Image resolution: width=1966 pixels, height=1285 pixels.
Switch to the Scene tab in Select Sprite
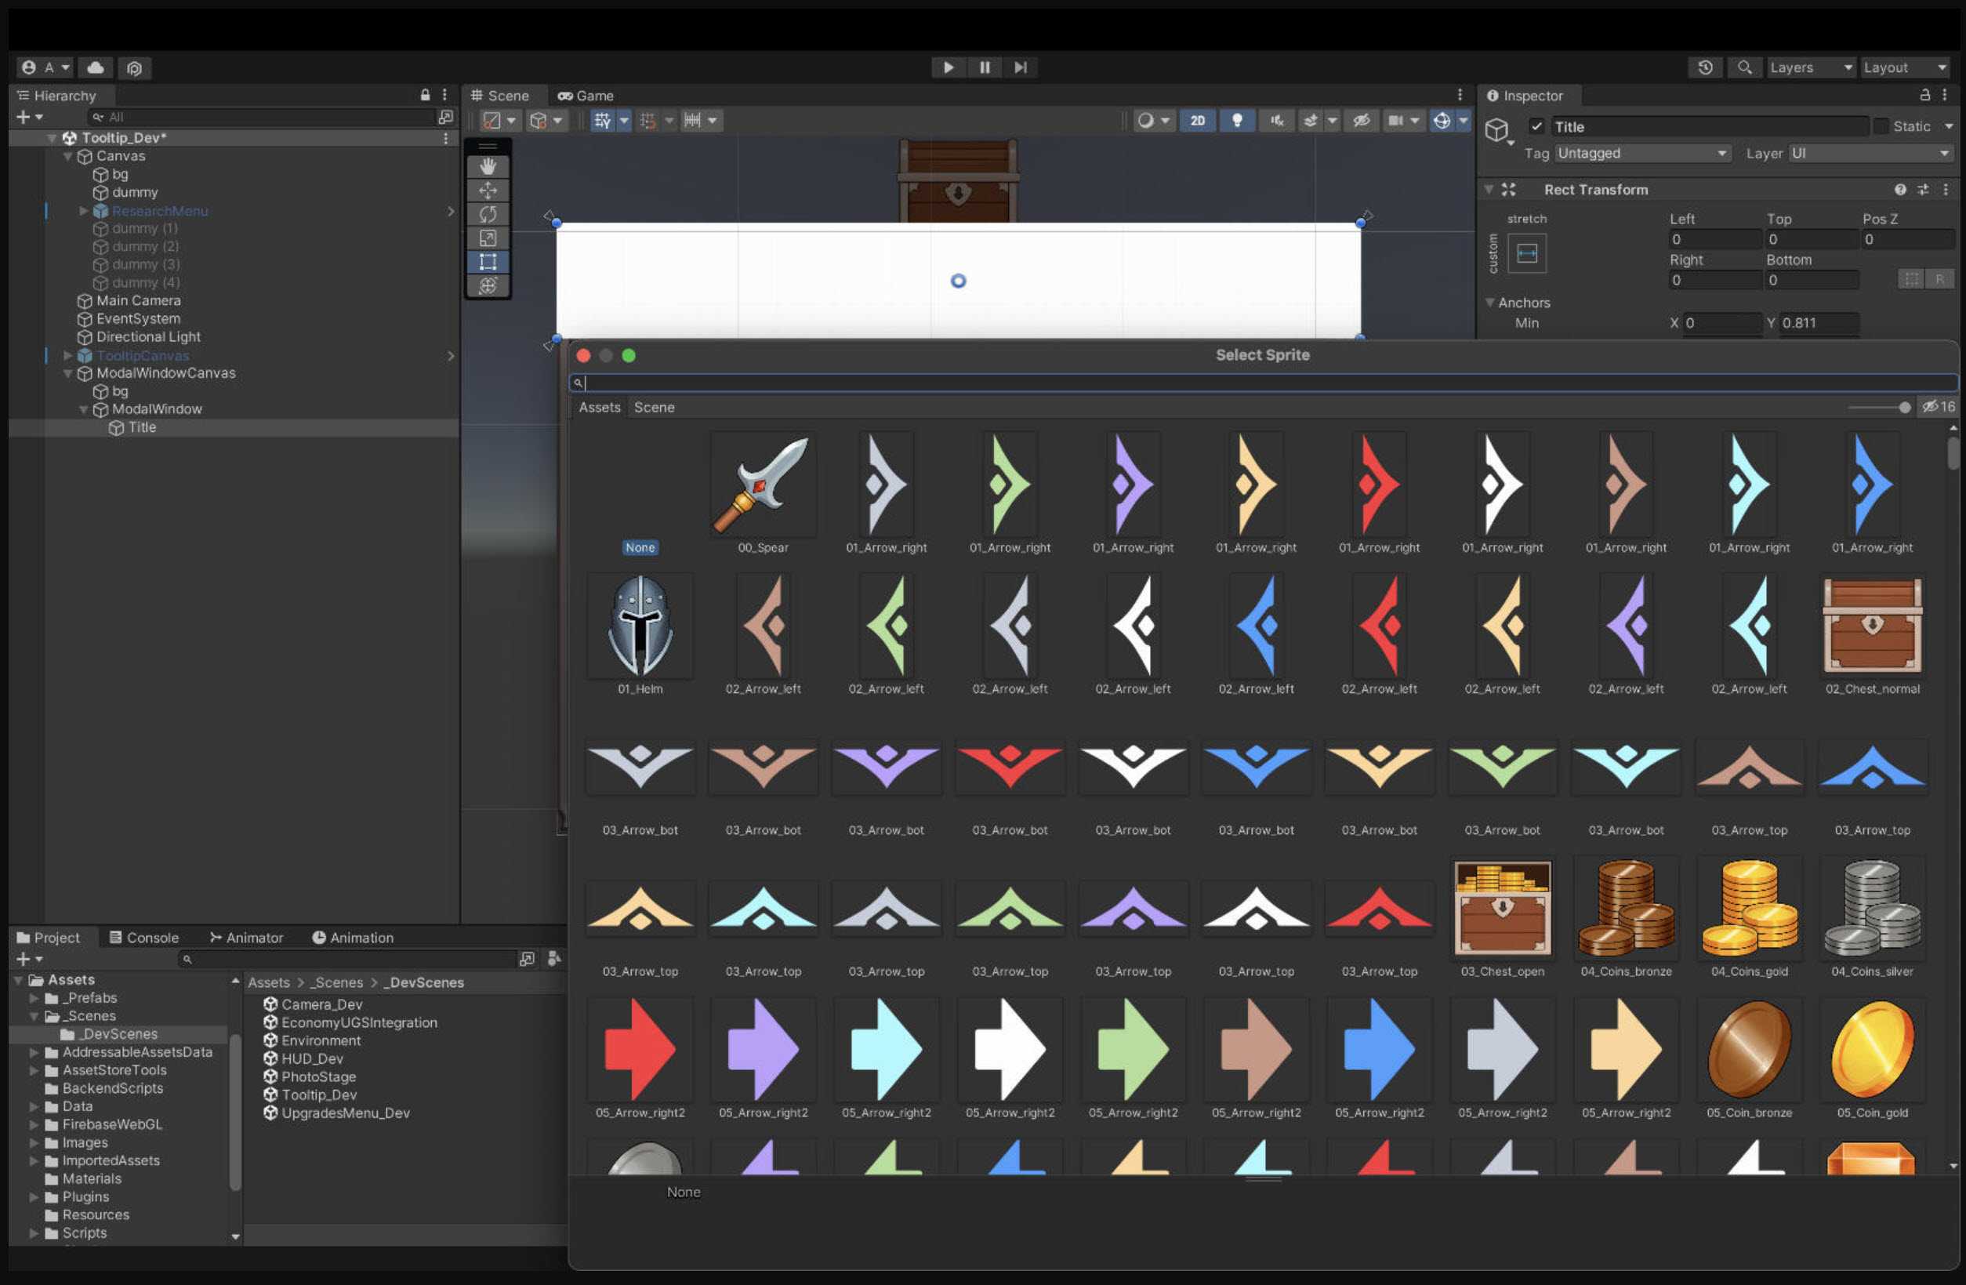[x=655, y=408]
